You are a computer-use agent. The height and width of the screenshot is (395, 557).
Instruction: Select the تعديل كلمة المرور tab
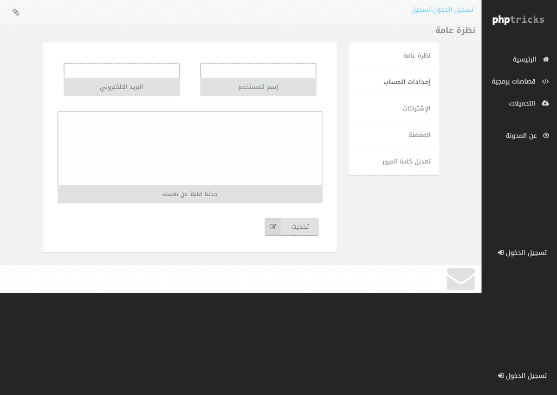coord(394,162)
